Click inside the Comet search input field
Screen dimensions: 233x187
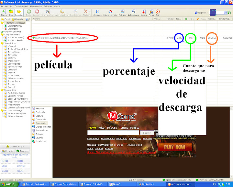pos(113,133)
